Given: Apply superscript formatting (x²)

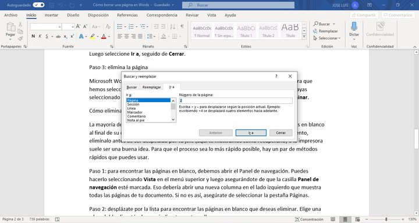Looking at the screenshot, I should coord(72,36).
